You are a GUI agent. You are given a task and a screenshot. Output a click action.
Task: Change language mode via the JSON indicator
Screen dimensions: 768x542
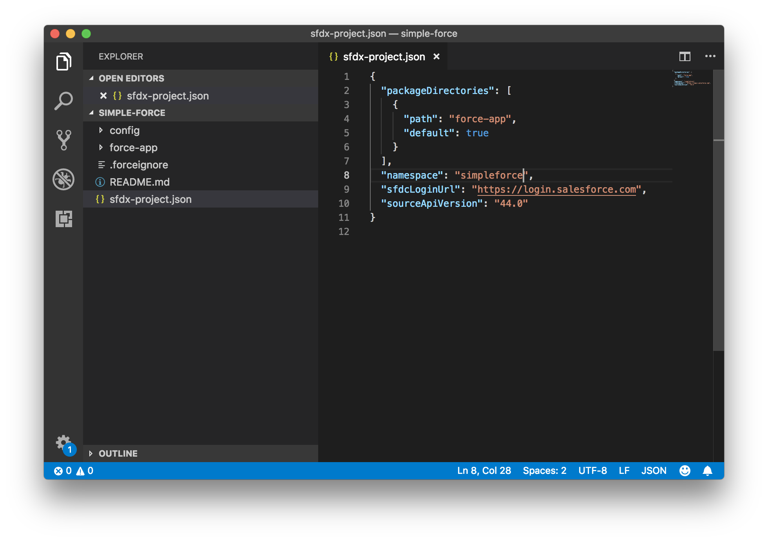click(x=654, y=471)
